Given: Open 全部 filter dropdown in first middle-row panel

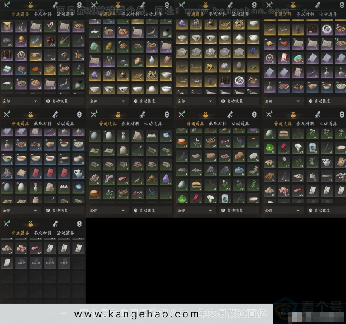Looking at the screenshot, I should (21, 210).
